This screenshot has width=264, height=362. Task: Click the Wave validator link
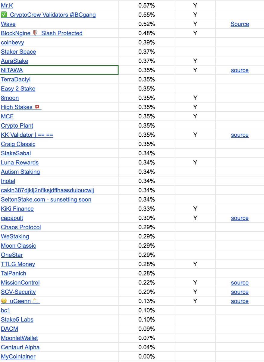point(8,24)
